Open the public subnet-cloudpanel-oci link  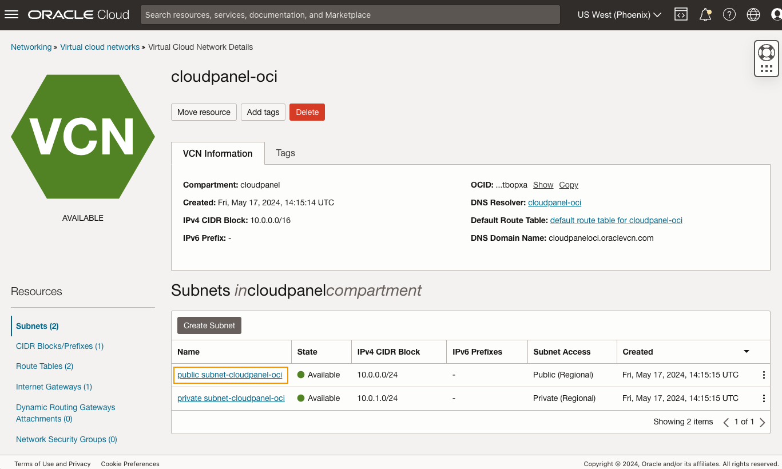(x=229, y=375)
